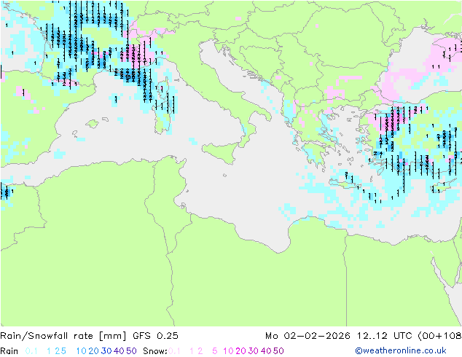
Task: Click the rain legend value 50
Action: [x=131, y=351]
